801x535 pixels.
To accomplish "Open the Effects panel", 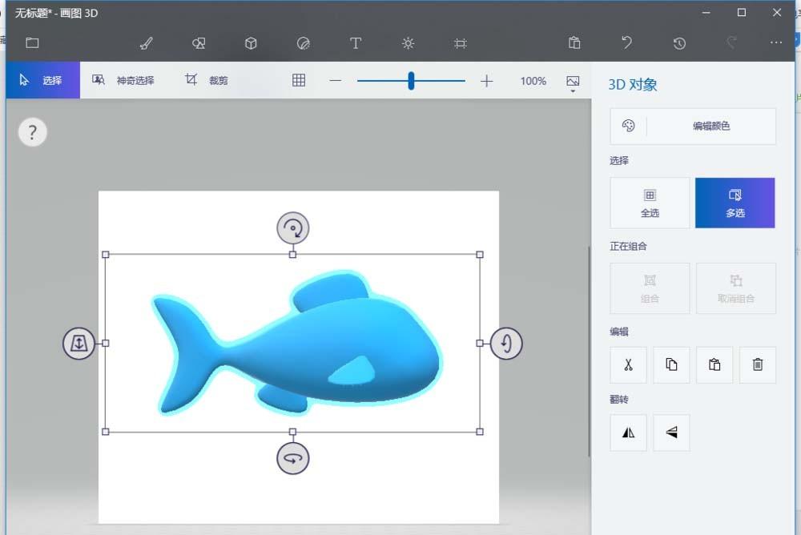I will [x=408, y=43].
